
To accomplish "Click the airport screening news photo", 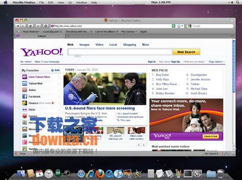I will (105, 89).
